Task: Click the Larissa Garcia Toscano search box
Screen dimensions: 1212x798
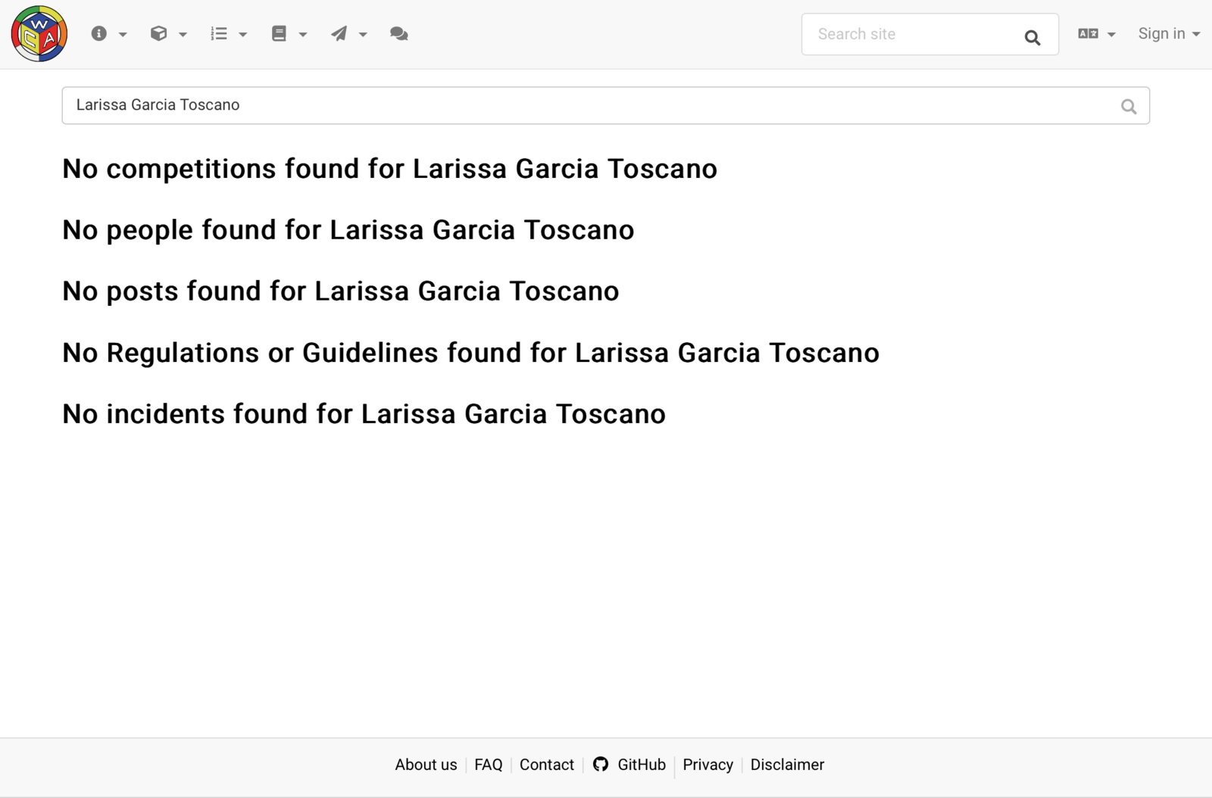Action: point(605,105)
